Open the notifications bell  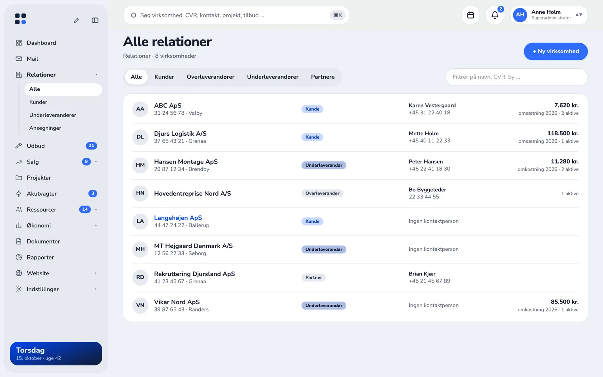(495, 15)
